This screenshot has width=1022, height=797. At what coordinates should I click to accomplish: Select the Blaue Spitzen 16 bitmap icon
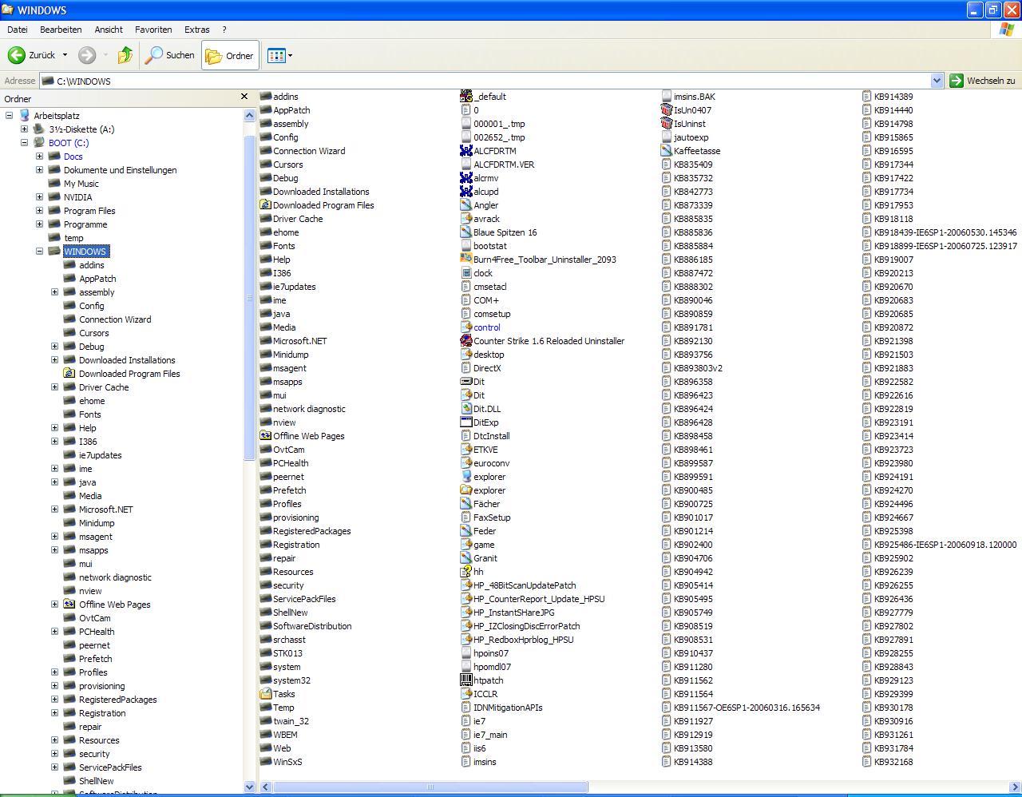(x=466, y=232)
